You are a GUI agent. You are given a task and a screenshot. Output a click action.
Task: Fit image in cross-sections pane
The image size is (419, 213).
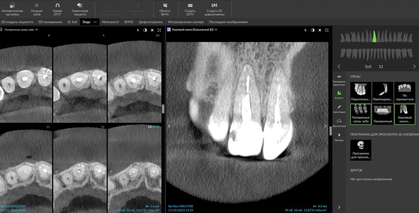pos(152,30)
